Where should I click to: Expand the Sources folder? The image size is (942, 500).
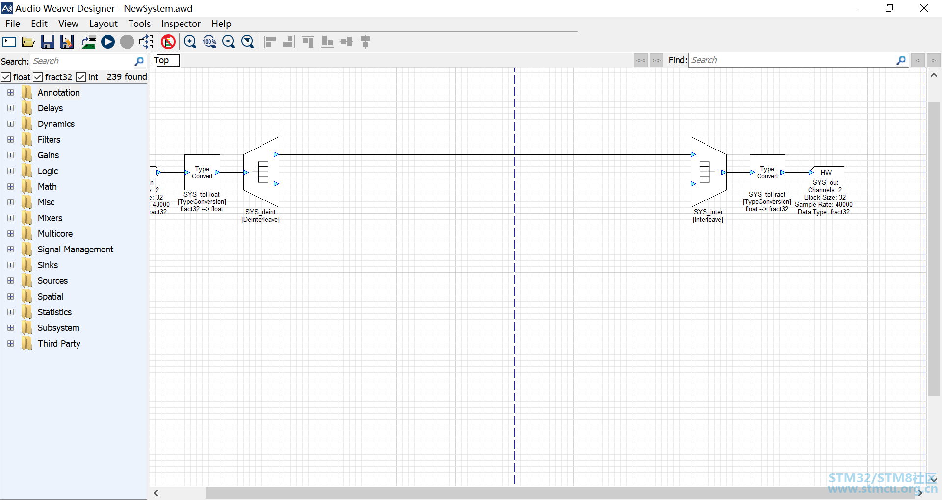pyautogui.click(x=10, y=281)
